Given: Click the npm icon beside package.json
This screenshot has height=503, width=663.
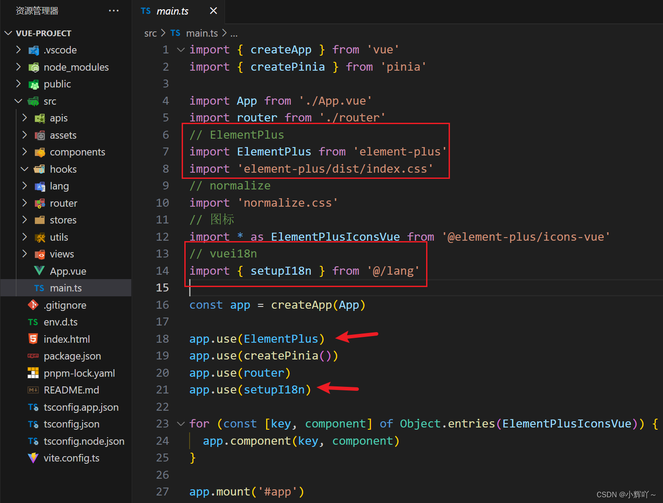Looking at the screenshot, I should tap(33, 356).
